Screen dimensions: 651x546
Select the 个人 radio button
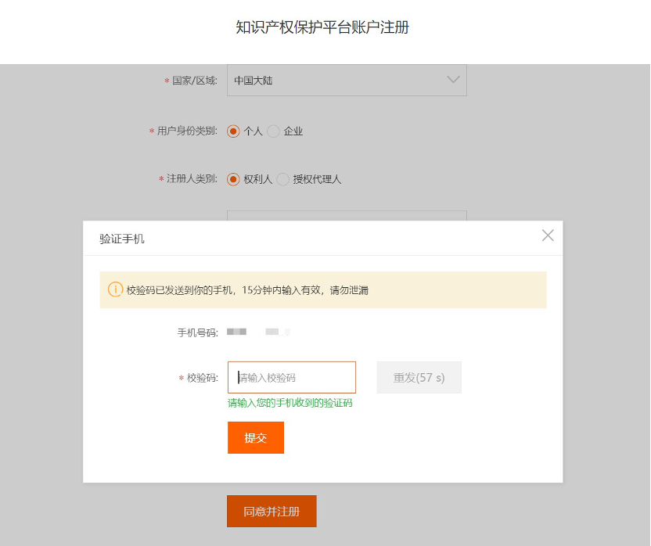233,131
